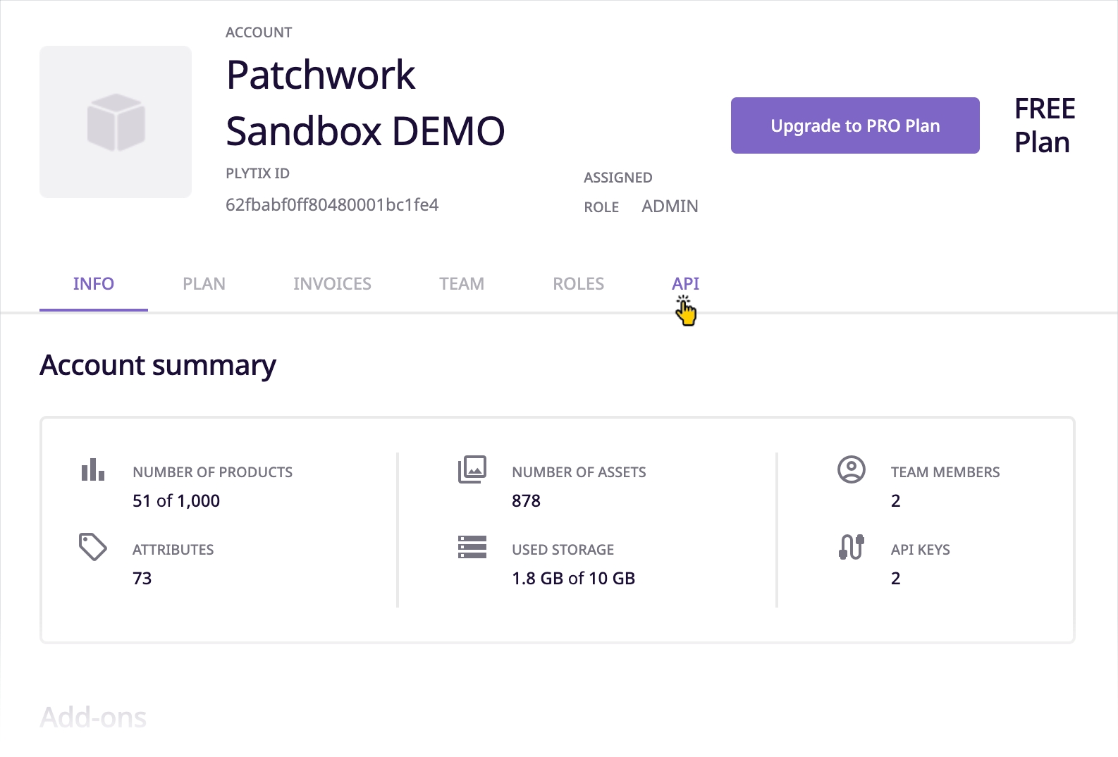
Task: Select the ROLES tab
Action: point(578,283)
